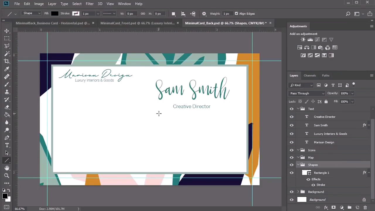The height and width of the screenshot is (211, 375).
Task: Select the Horizontal Type tool
Action: point(7,145)
